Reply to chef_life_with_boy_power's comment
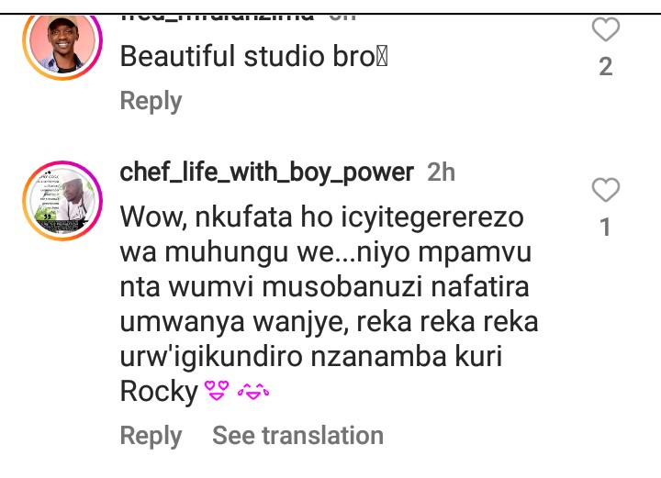This screenshot has height=478, width=661. pos(151,436)
